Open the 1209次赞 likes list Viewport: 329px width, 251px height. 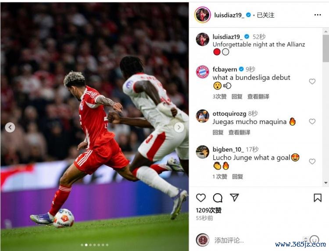pyautogui.click(x=208, y=210)
